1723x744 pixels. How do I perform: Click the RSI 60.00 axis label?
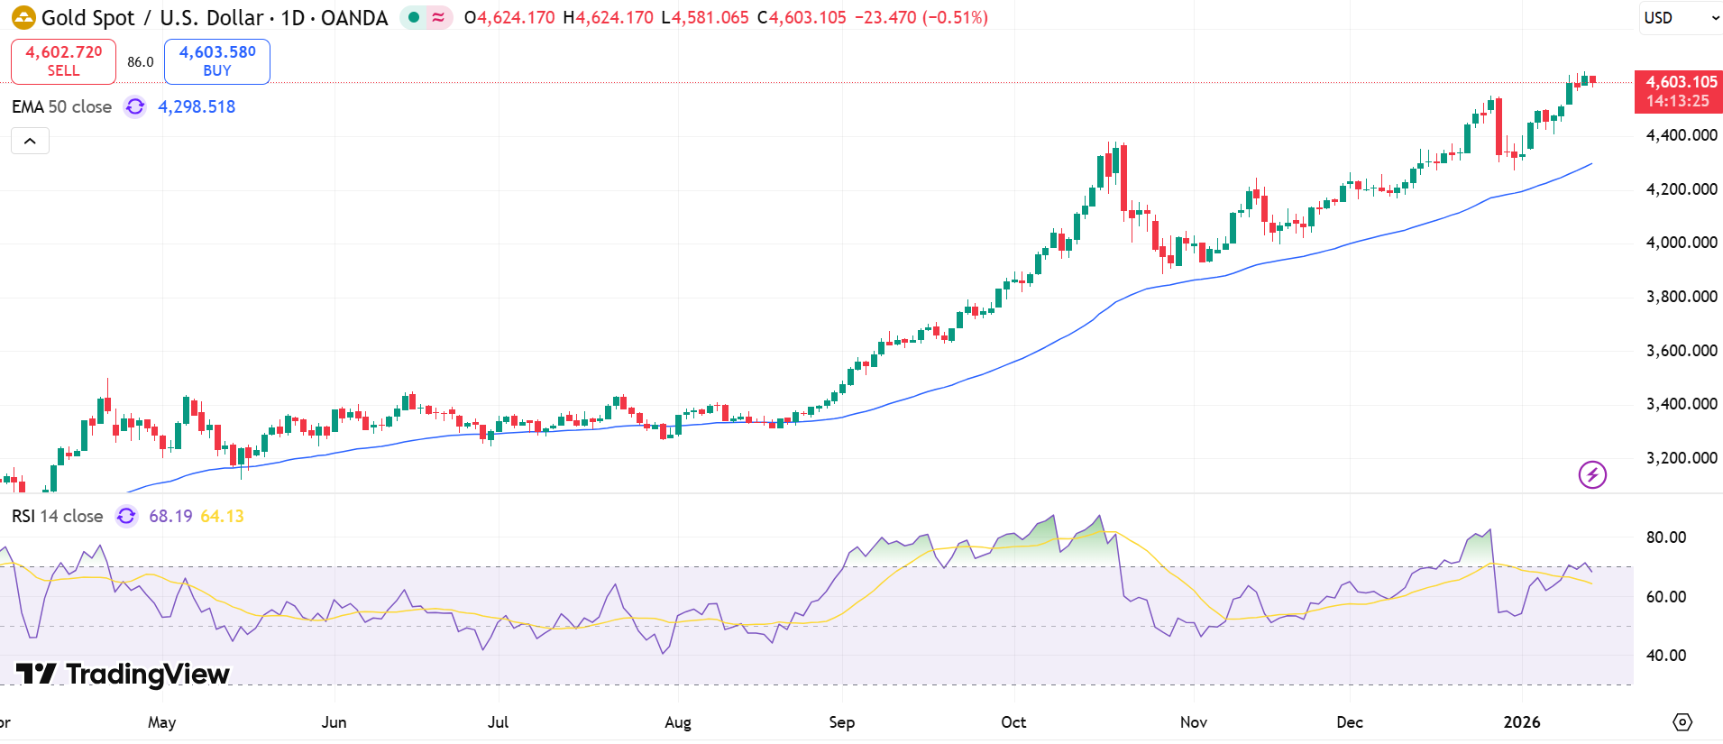tap(1666, 597)
